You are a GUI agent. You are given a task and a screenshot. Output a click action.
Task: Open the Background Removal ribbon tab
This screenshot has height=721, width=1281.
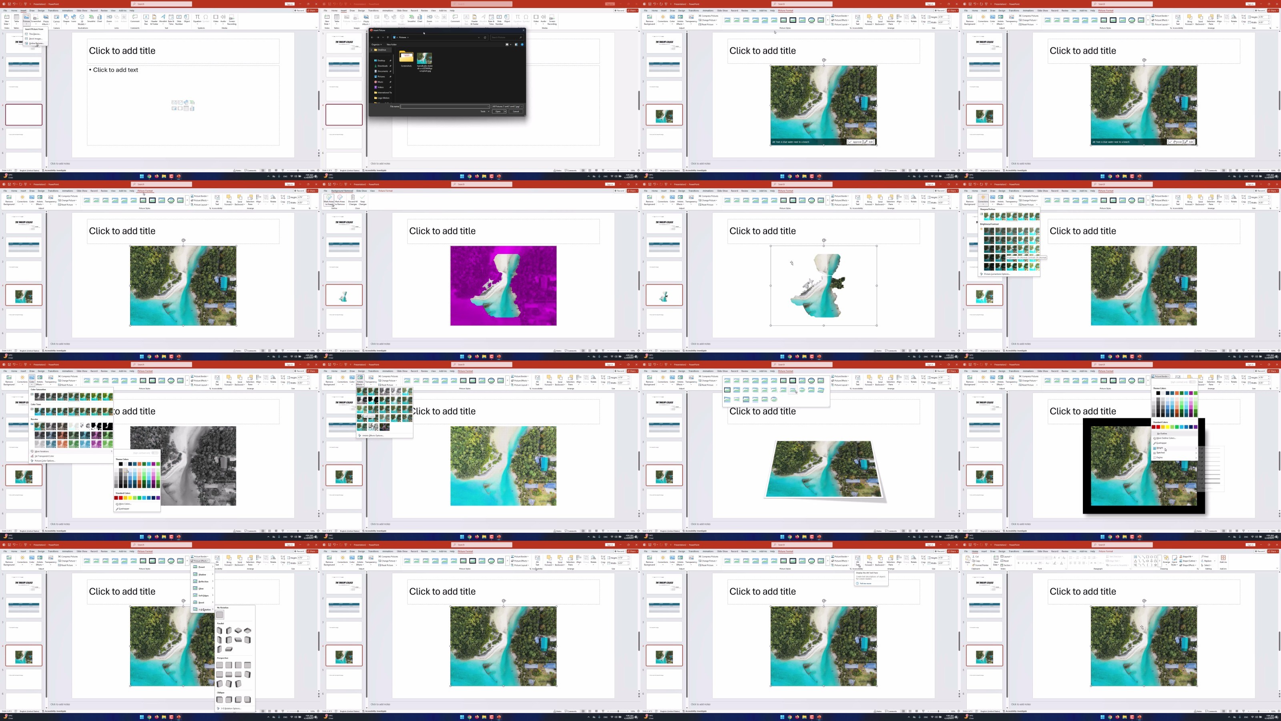(x=341, y=191)
